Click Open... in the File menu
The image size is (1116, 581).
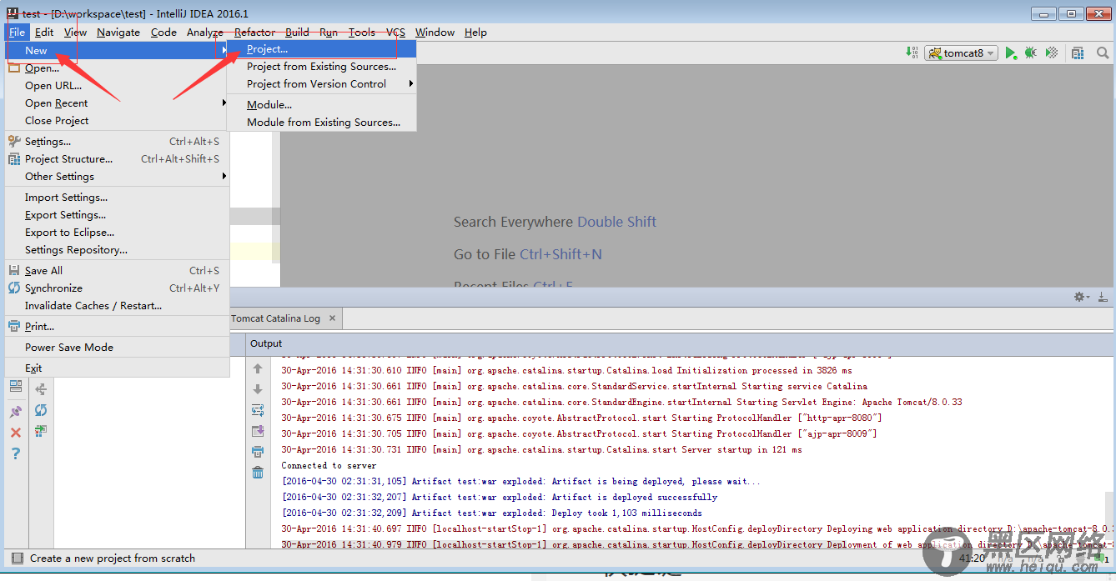117,68
